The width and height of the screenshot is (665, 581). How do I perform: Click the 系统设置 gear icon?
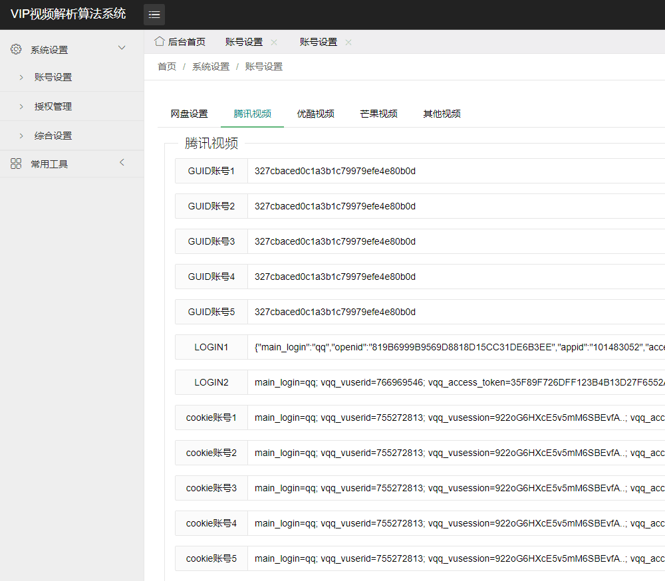pos(16,49)
